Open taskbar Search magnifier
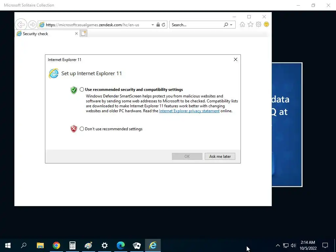 pyautogui.click(x=24, y=245)
